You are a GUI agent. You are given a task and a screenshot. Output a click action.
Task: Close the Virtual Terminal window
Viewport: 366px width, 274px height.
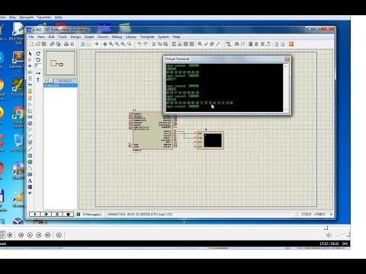287,59
